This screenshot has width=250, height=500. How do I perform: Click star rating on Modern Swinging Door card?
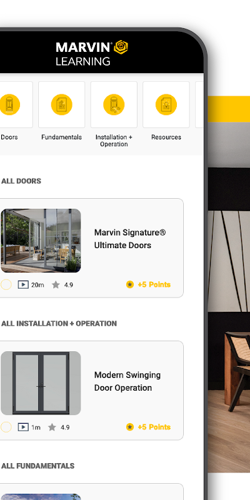[52, 427]
